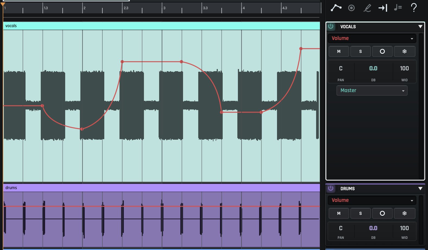Select the pencil draw tool icon
Viewport: 428px width, 250px height.
(367, 8)
